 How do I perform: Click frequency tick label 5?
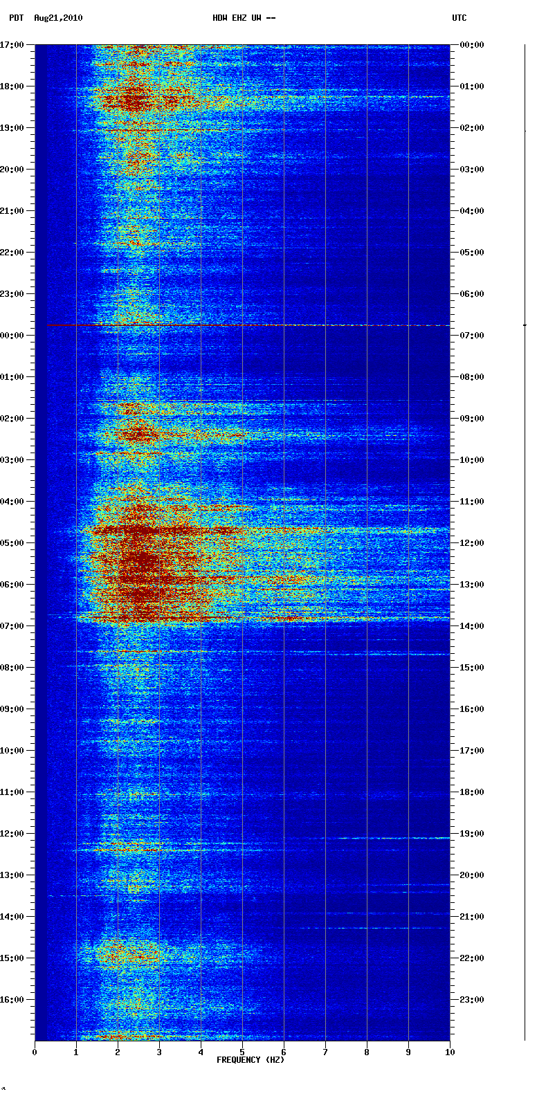(x=242, y=1052)
